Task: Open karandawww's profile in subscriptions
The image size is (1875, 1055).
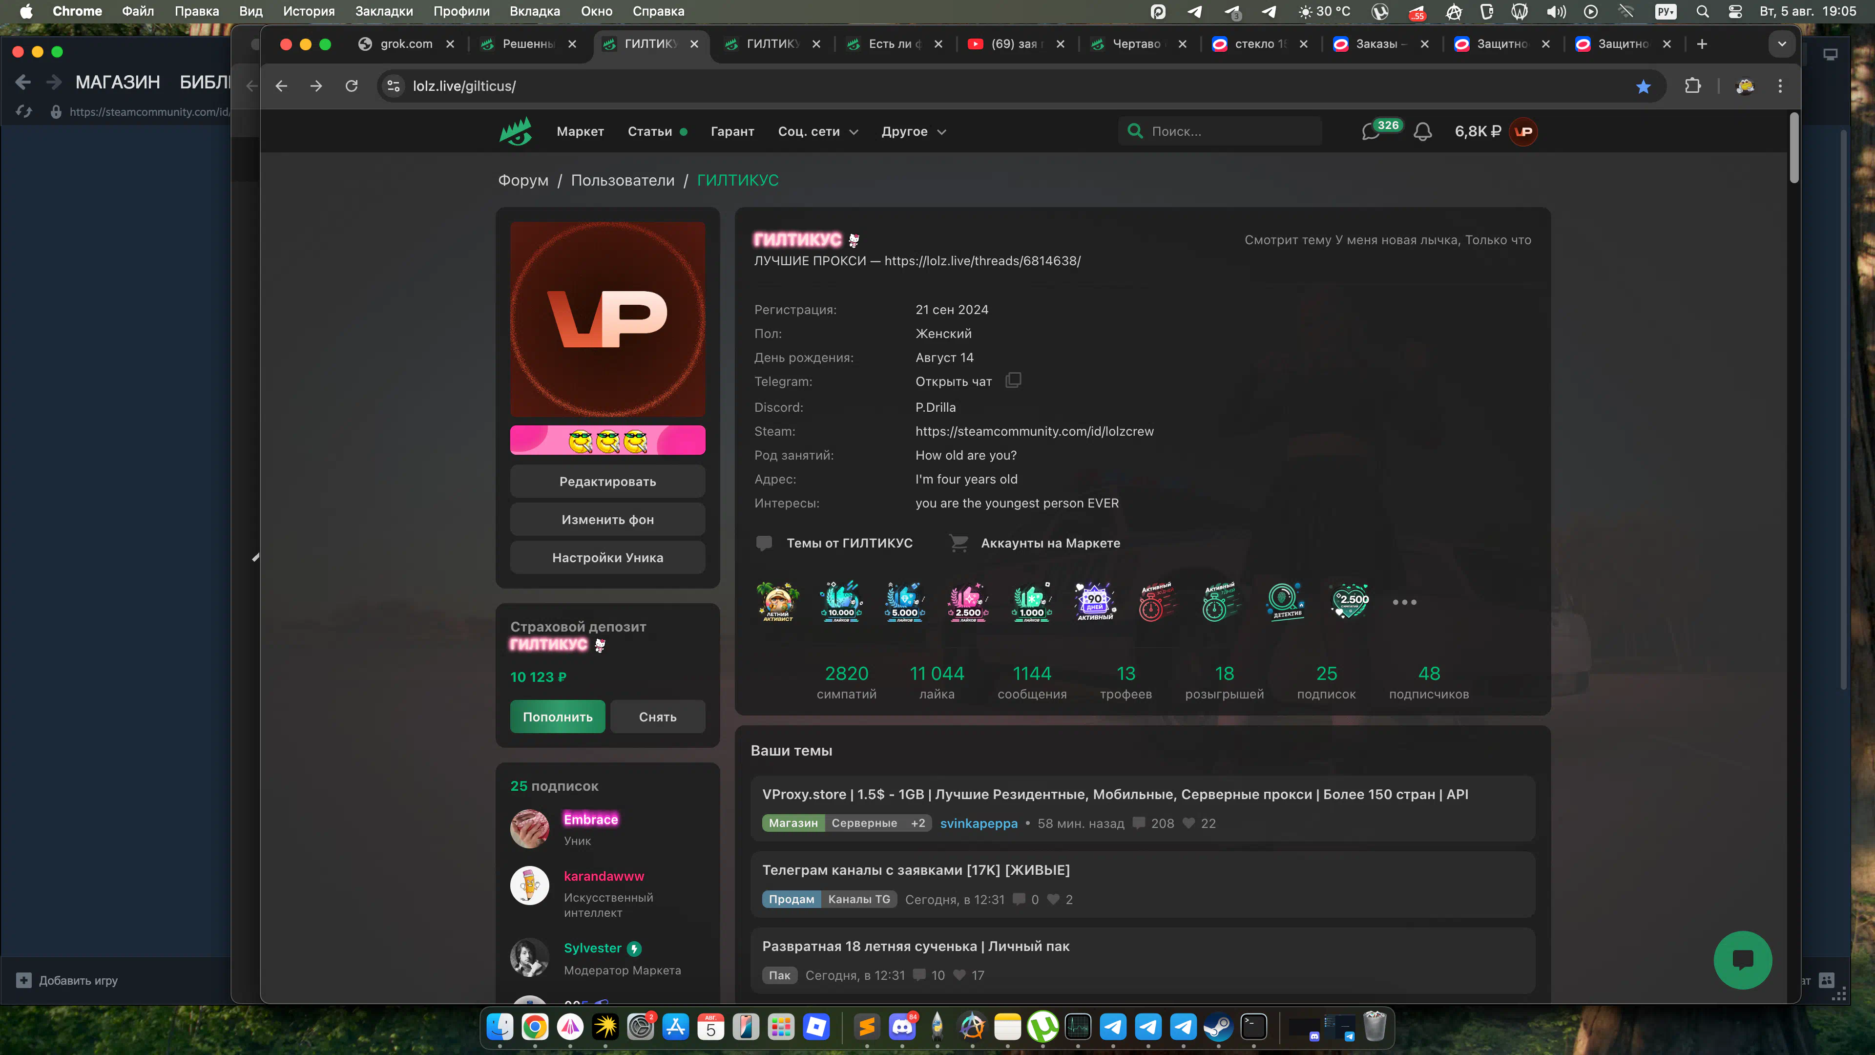Action: pos(604,876)
